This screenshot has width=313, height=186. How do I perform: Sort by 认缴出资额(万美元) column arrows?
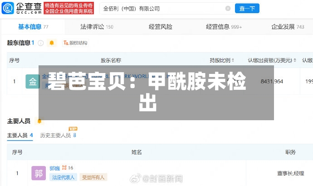click(295, 60)
